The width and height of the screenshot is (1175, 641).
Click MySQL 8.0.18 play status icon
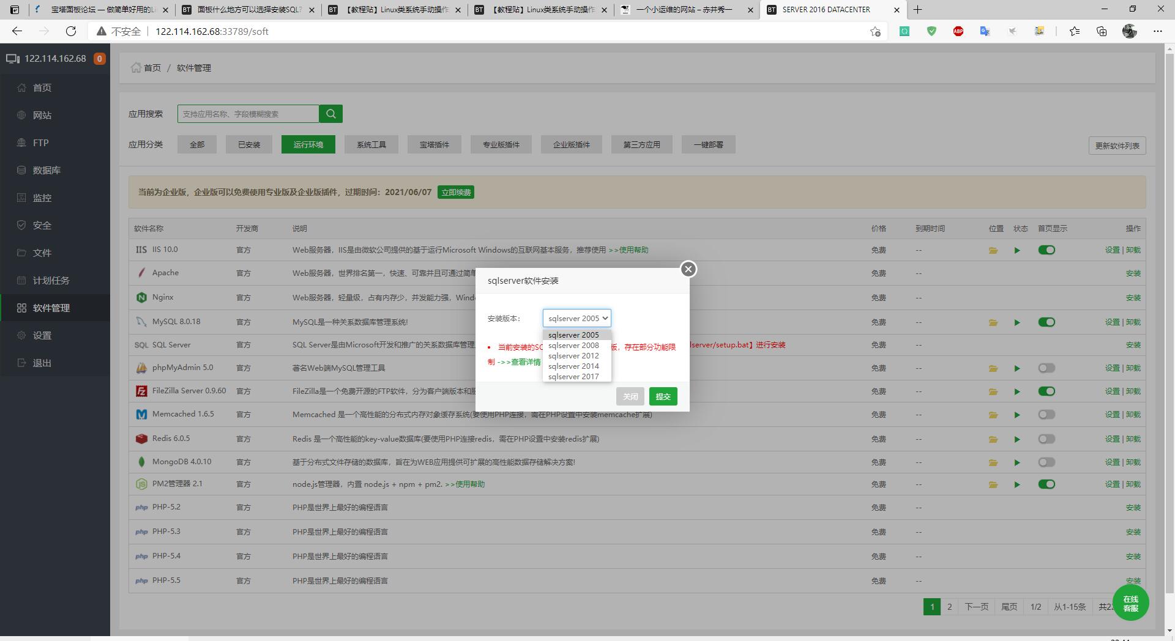[x=1017, y=322]
